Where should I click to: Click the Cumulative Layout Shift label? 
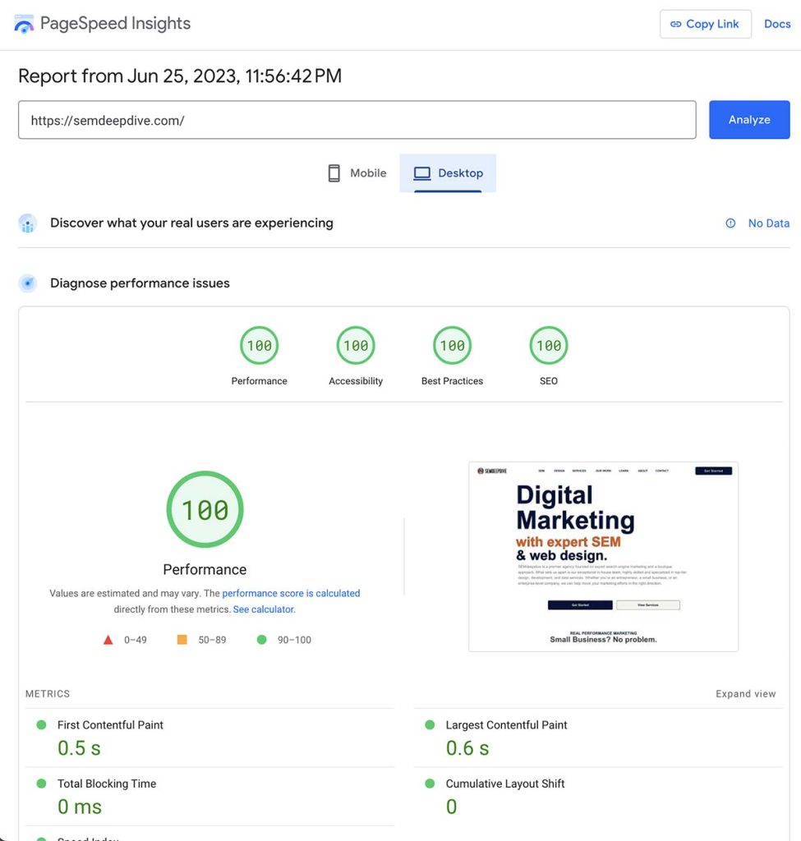(x=505, y=784)
